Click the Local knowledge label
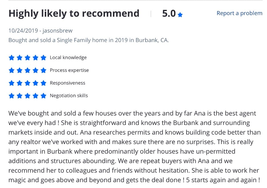Viewport: 267px width, 188px height. click(x=68, y=57)
